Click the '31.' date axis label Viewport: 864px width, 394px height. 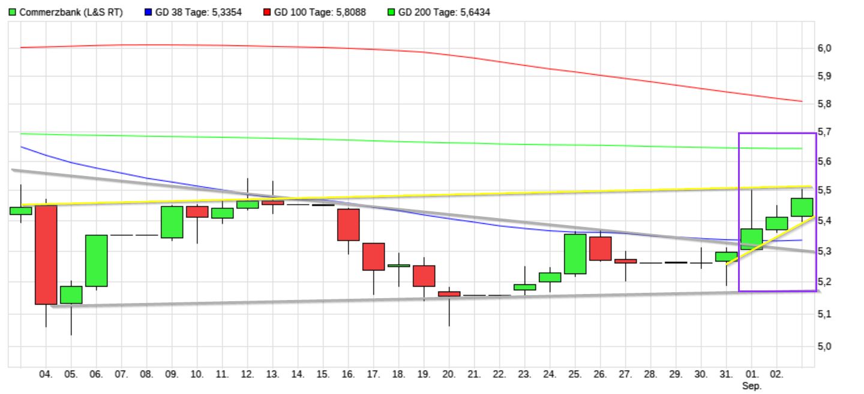[726, 375]
